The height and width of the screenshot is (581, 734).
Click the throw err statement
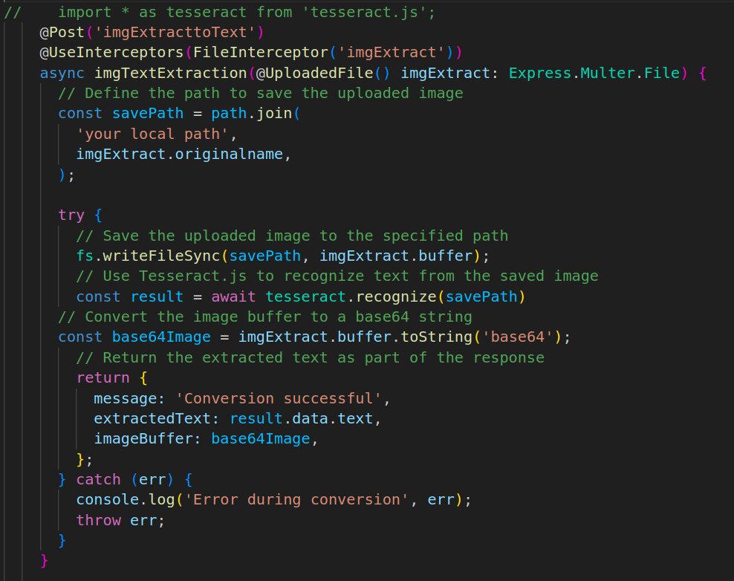click(121, 520)
